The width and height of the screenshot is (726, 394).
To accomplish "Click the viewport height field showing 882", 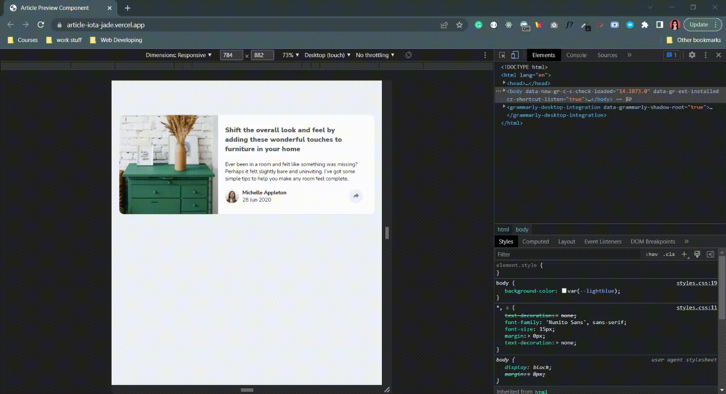I will click(x=262, y=55).
